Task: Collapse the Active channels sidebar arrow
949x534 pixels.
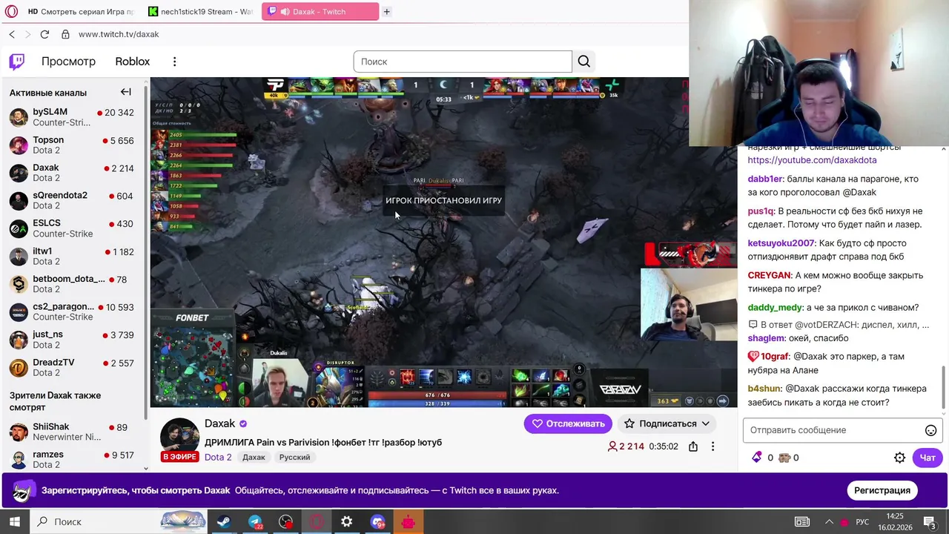Action: point(125,92)
